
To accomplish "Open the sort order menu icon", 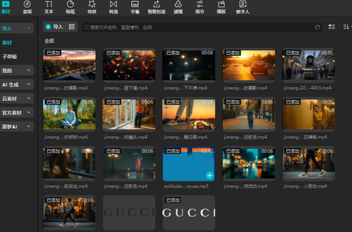I will click(346, 27).
